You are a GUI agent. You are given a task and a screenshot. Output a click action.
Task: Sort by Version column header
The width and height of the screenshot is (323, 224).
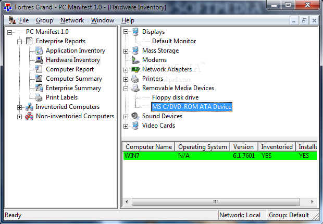tap(244, 147)
